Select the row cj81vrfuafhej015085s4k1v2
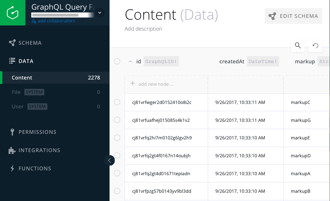Viewport: 330px width, 201px height. (x=117, y=120)
